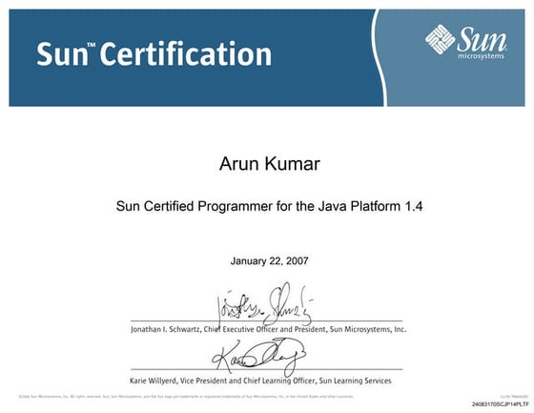Click Jonathan Schwartz's handwritten signature
Screen dimensions: 534x413
[x=264, y=305]
